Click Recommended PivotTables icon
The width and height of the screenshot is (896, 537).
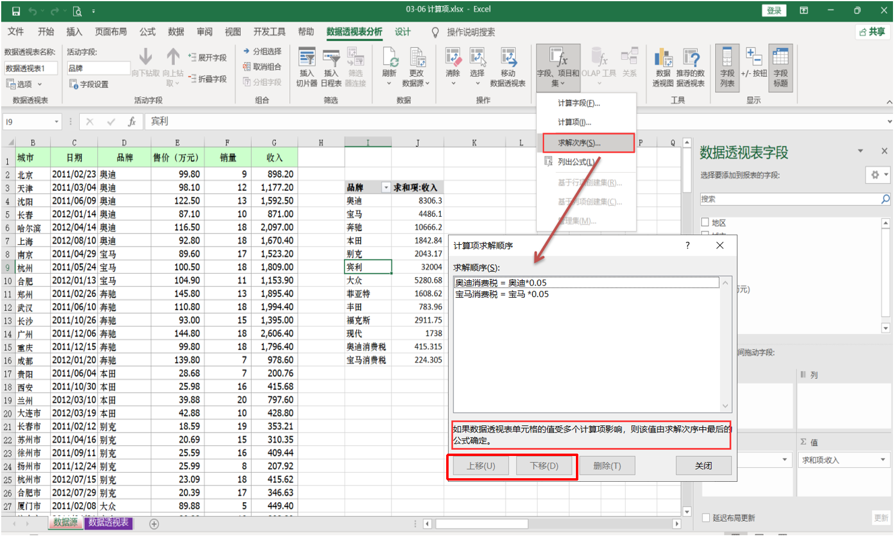coord(691,58)
